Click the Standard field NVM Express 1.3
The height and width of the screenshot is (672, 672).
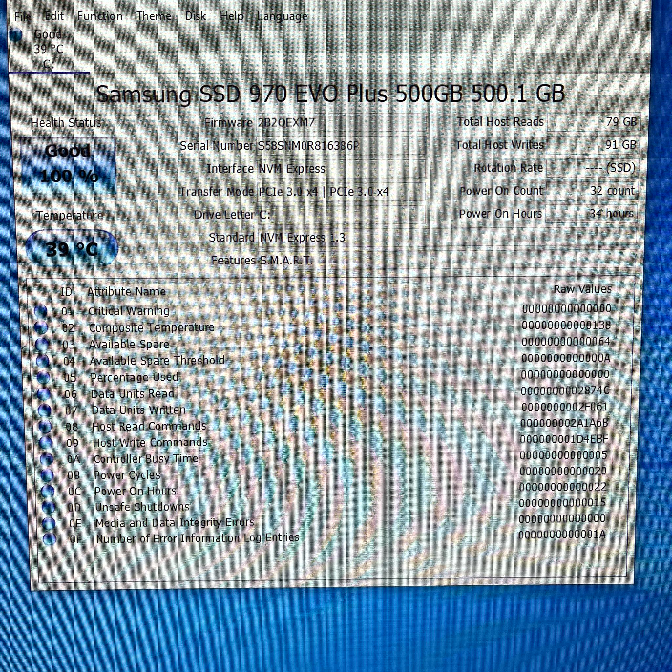click(448, 238)
